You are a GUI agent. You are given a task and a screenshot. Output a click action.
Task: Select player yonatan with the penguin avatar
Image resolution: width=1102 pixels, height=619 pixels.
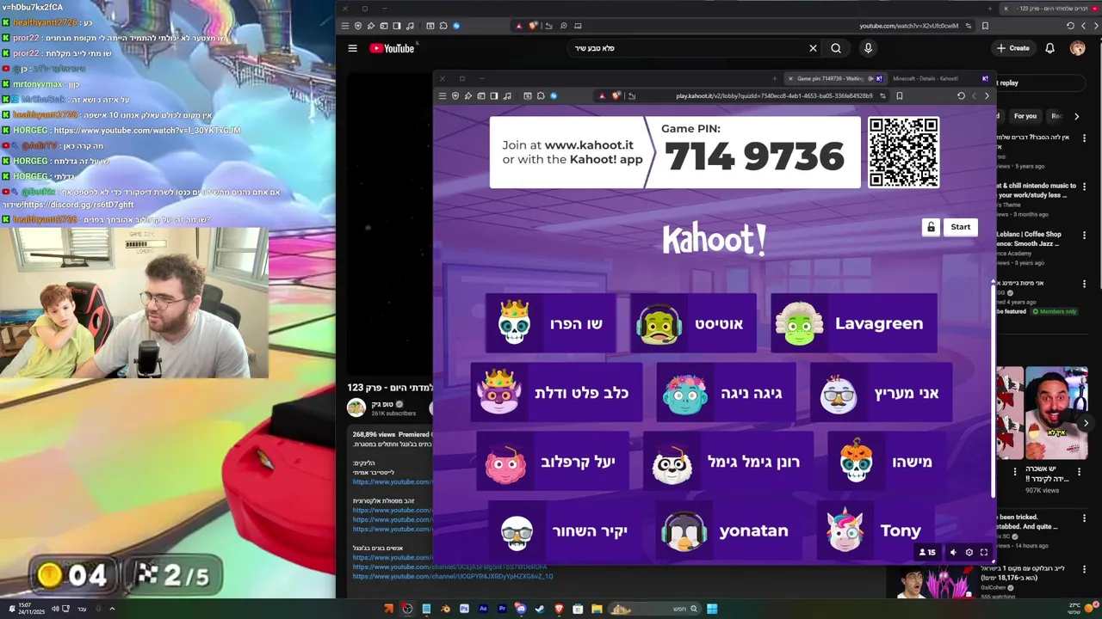coord(729,530)
